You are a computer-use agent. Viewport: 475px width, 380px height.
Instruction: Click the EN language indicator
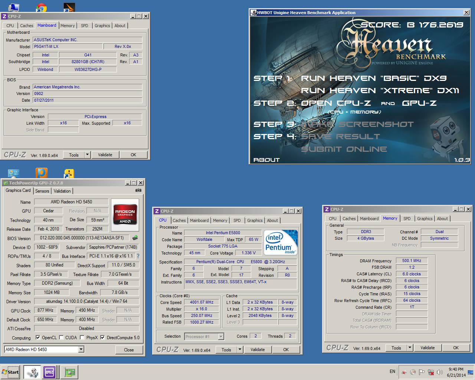click(392, 371)
